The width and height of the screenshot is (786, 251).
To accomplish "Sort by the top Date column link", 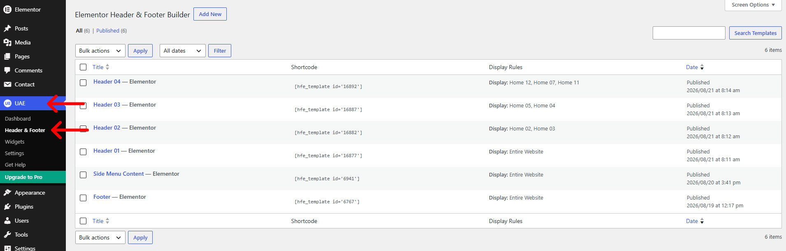I will click(692, 67).
